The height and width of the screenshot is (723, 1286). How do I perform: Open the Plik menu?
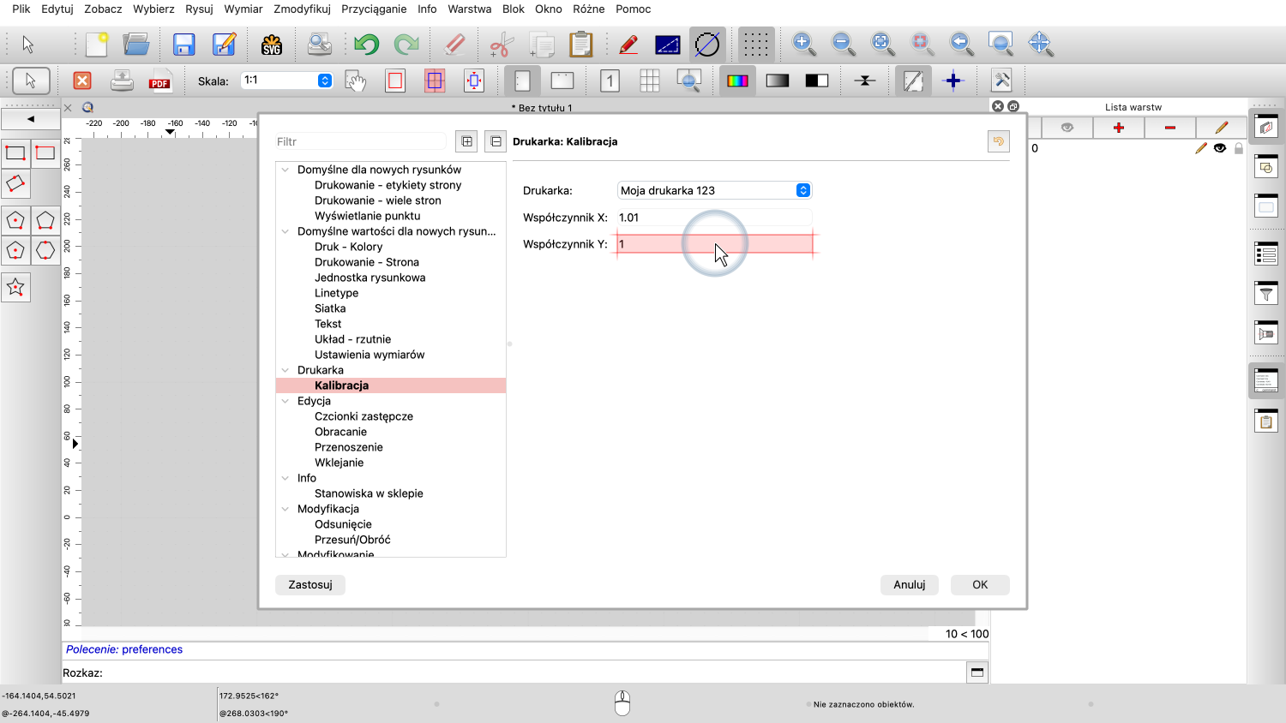[21, 9]
